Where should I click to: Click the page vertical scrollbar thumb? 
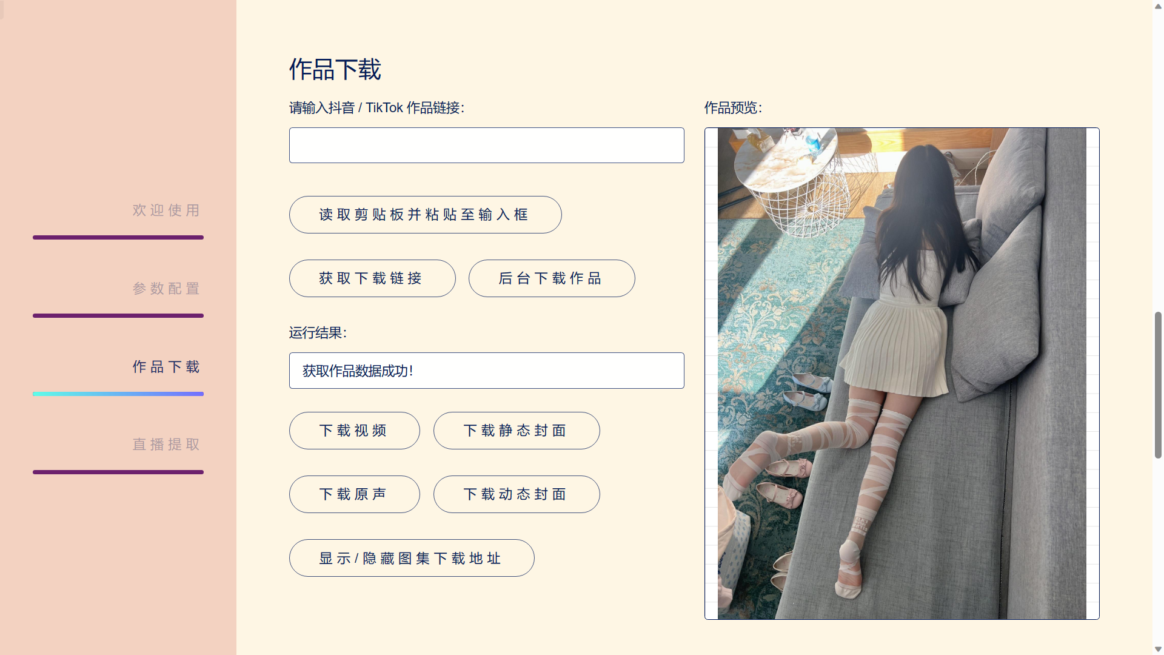pos(1158,385)
